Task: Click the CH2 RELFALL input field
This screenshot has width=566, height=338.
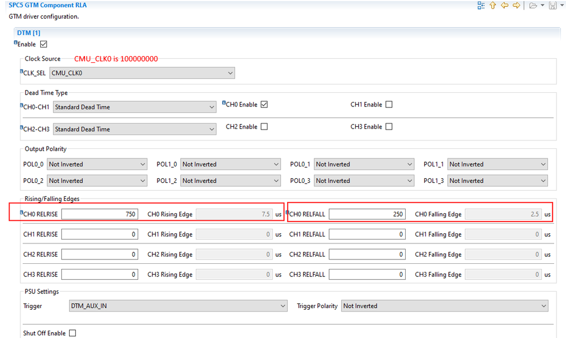Action: (367, 254)
